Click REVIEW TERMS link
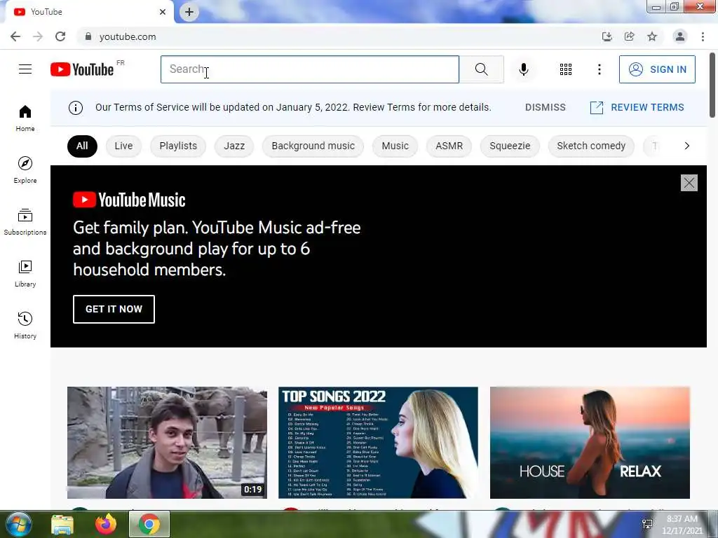The image size is (718, 538). pos(637,107)
